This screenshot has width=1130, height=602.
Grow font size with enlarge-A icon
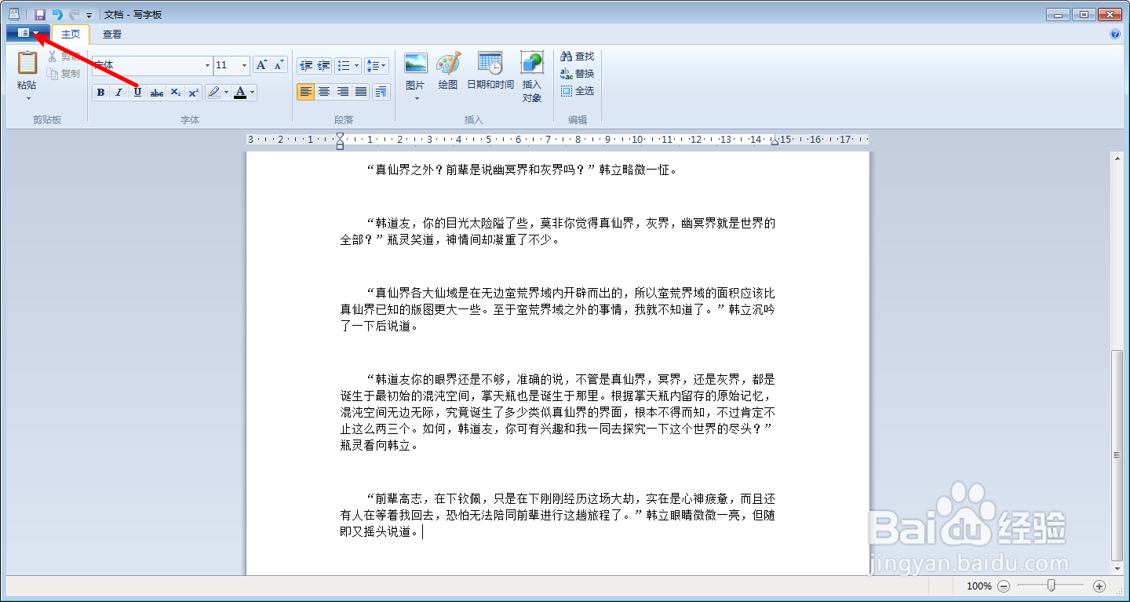(262, 65)
